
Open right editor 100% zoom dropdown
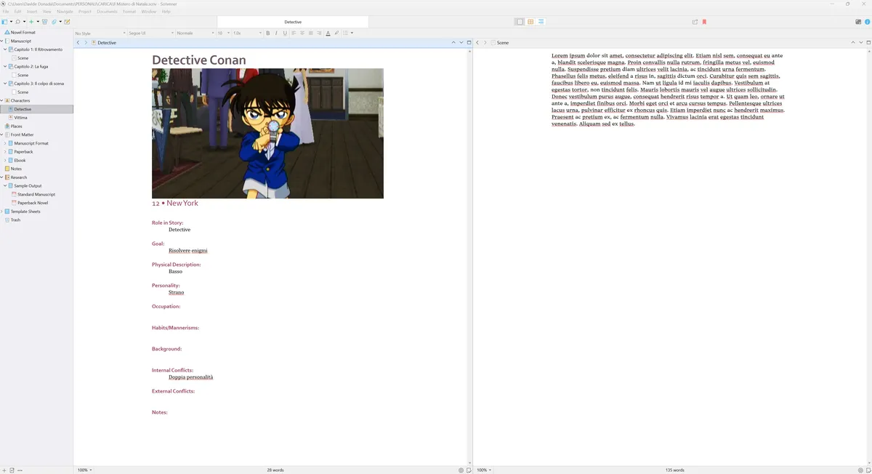click(483, 470)
